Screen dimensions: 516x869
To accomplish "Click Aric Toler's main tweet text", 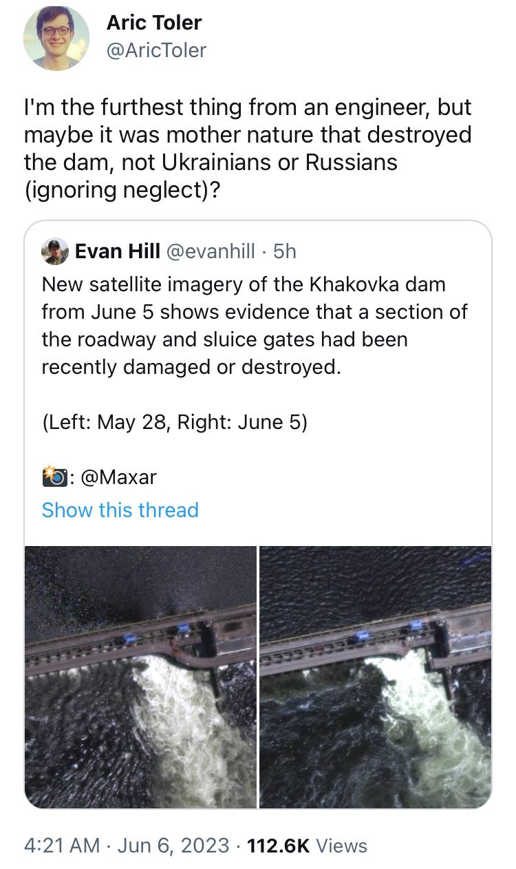I will click(247, 148).
